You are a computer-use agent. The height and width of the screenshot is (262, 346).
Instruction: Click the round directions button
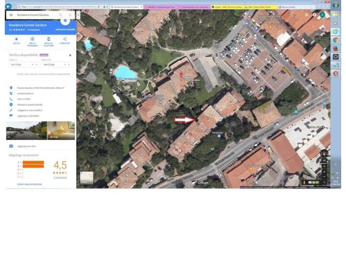click(x=65, y=21)
